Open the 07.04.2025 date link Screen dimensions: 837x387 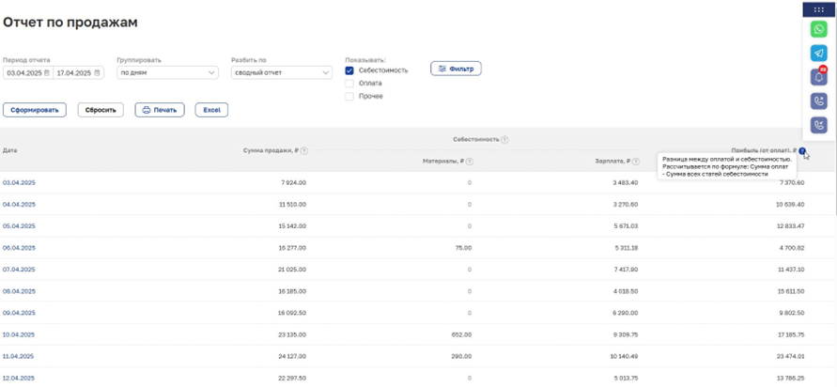tap(19, 270)
